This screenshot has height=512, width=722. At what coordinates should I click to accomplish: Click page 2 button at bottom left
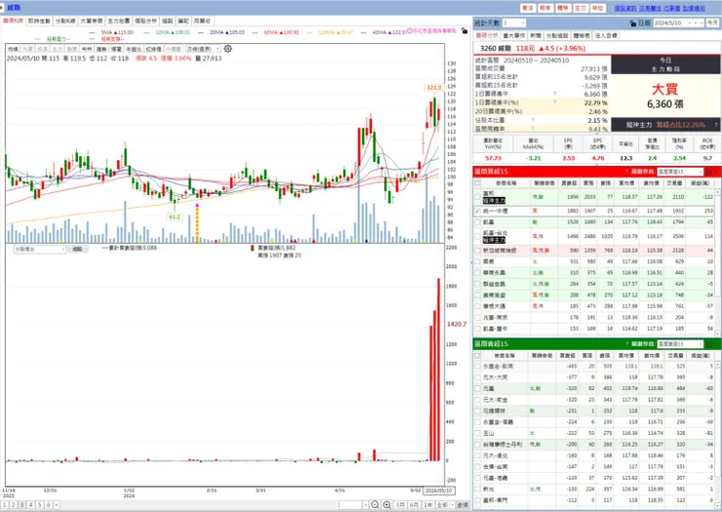tap(13, 505)
